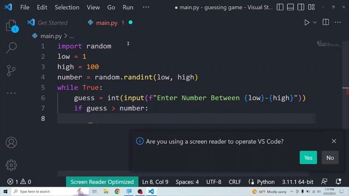
Task: Open Task View in taskbar
Action: click(x=94, y=191)
